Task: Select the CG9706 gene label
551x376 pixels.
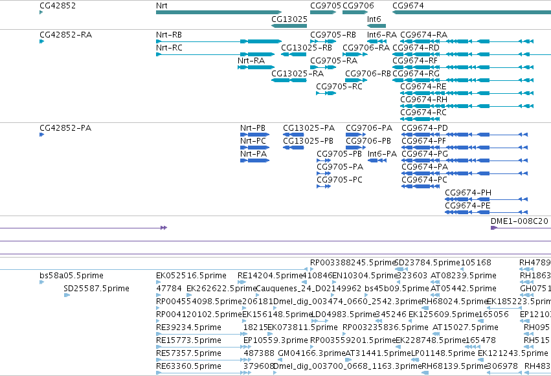Action: [x=358, y=6]
